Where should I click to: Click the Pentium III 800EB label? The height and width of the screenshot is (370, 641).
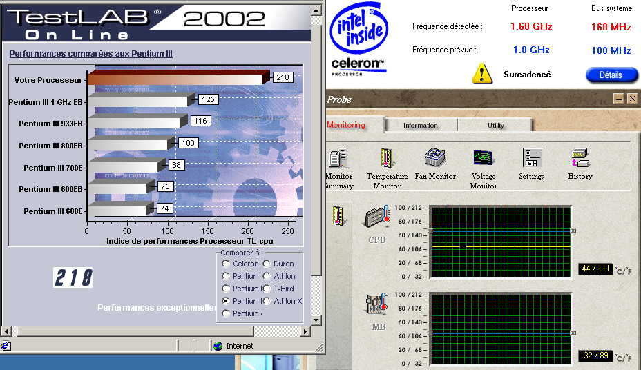click(x=50, y=146)
